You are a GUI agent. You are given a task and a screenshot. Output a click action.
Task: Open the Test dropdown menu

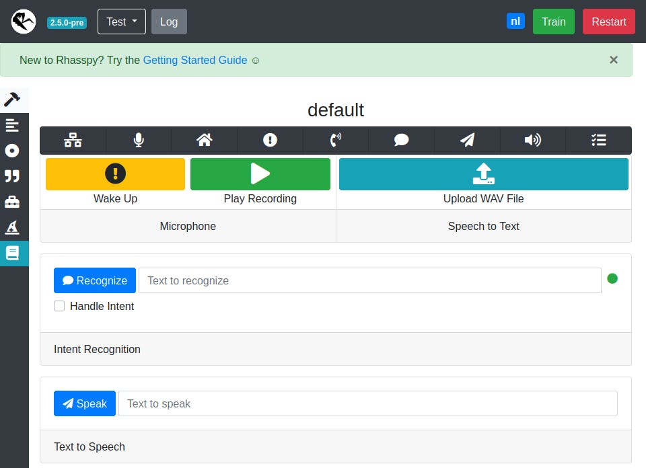pos(122,22)
